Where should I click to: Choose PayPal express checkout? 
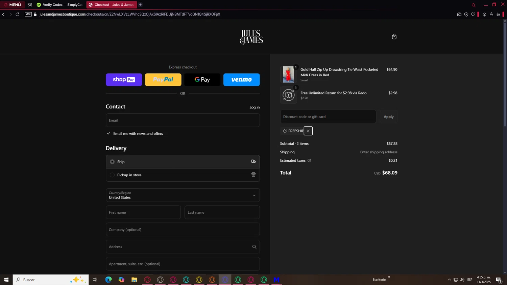coord(163,80)
